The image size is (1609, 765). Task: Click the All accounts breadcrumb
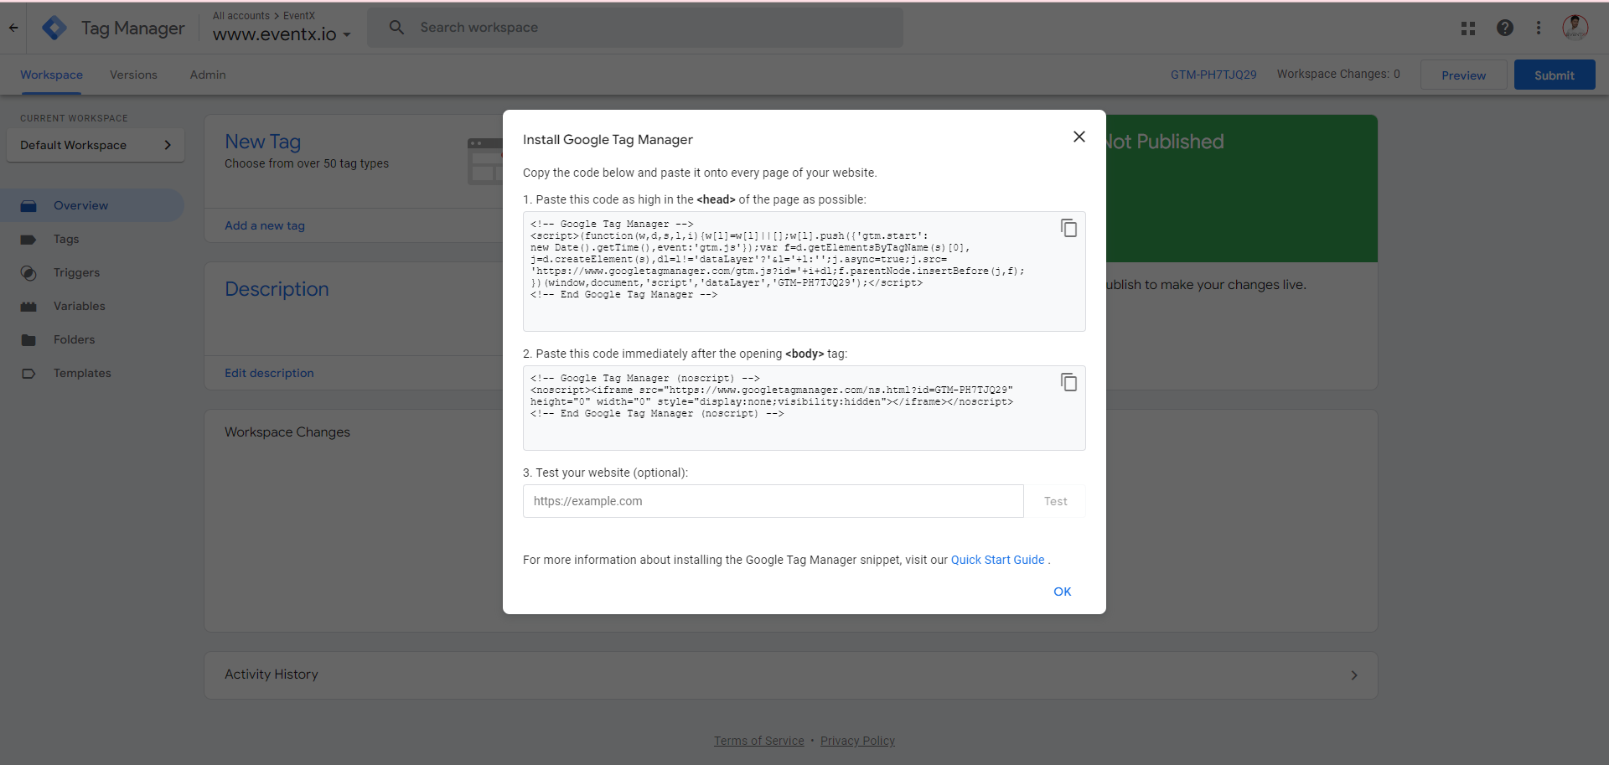click(x=241, y=16)
